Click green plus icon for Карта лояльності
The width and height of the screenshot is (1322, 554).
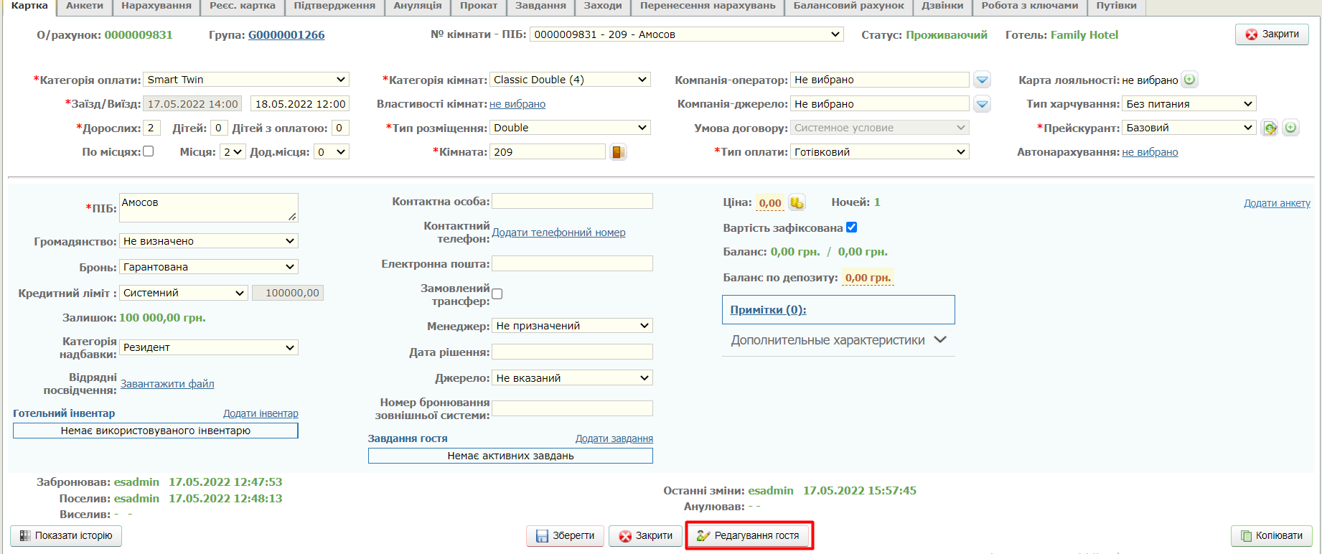(x=1189, y=80)
